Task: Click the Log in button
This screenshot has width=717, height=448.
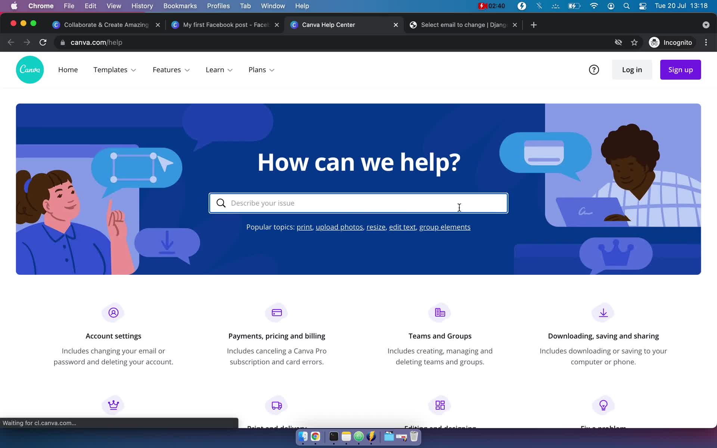Action: tap(632, 70)
